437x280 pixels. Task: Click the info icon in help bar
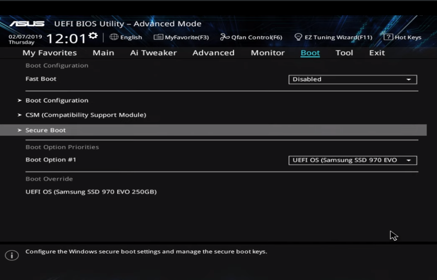point(12,255)
